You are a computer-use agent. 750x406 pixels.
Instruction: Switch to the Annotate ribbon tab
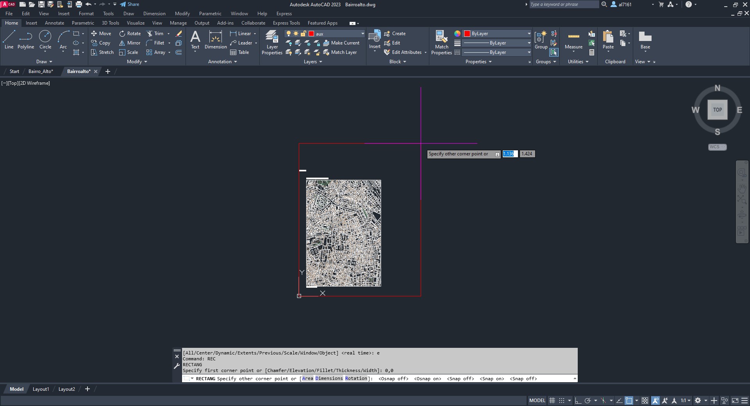point(54,23)
